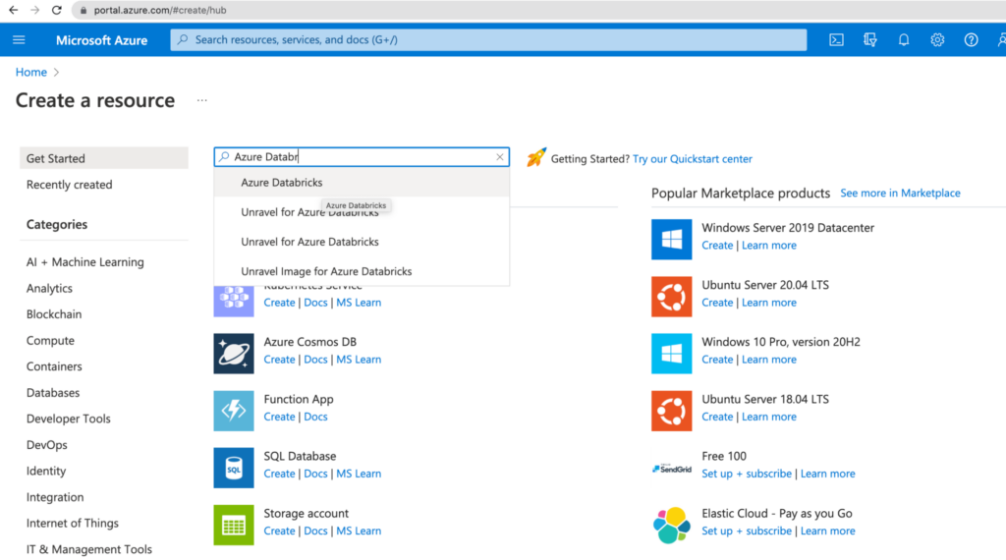Viewport: 1006px width, 560px height.
Task: Click Create under Windows Server 2019 Datacenter
Action: point(717,246)
